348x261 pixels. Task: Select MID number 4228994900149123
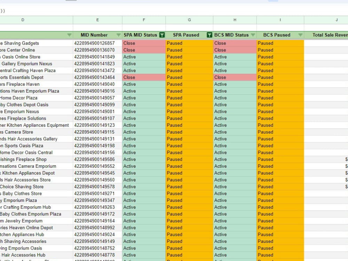97,125
